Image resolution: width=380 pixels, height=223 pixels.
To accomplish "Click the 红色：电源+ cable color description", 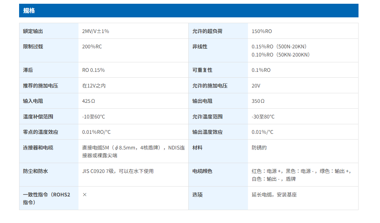I will point(301,175).
